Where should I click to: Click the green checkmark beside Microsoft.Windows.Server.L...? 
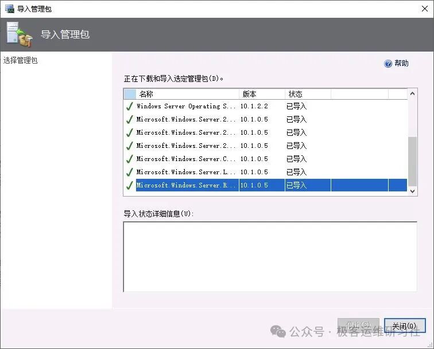tap(130, 172)
